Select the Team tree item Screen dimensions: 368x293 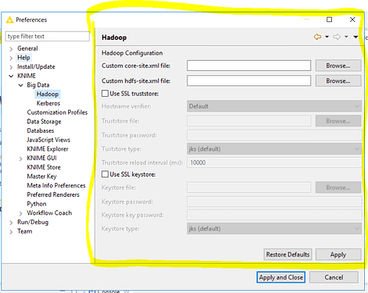25,231
